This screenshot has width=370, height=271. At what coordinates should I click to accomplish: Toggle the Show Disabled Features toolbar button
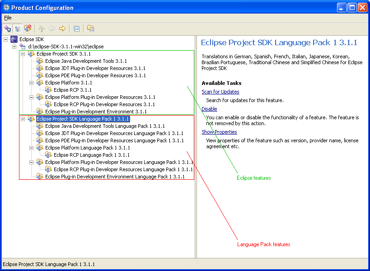[x=28, y=28]
